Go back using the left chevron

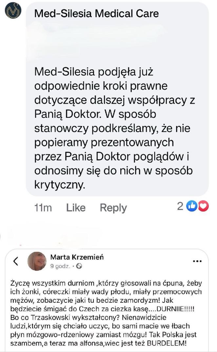(16, 261)
